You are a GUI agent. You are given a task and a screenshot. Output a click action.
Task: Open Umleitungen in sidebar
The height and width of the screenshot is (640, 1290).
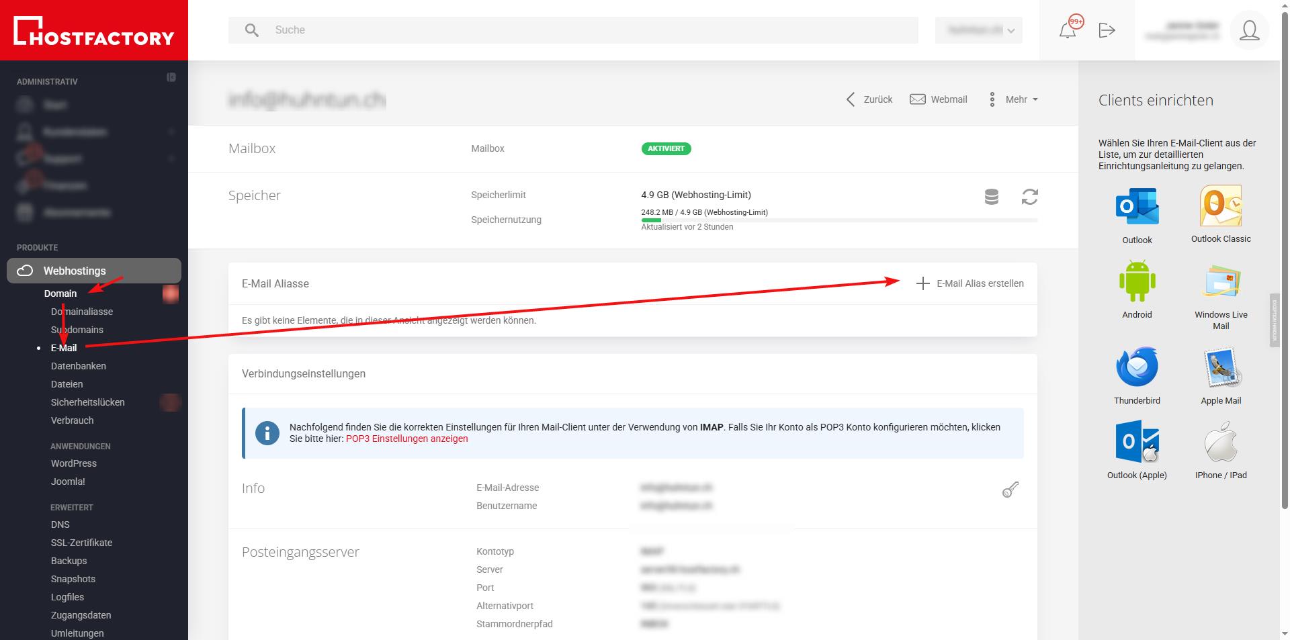coord(77,633)
